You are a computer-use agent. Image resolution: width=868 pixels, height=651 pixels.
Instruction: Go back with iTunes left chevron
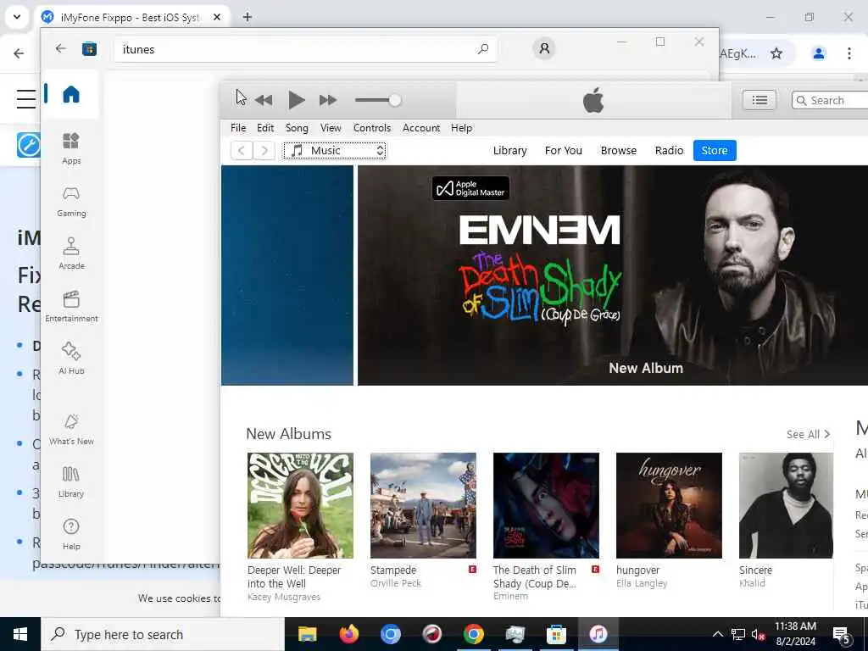coord(242,151)
